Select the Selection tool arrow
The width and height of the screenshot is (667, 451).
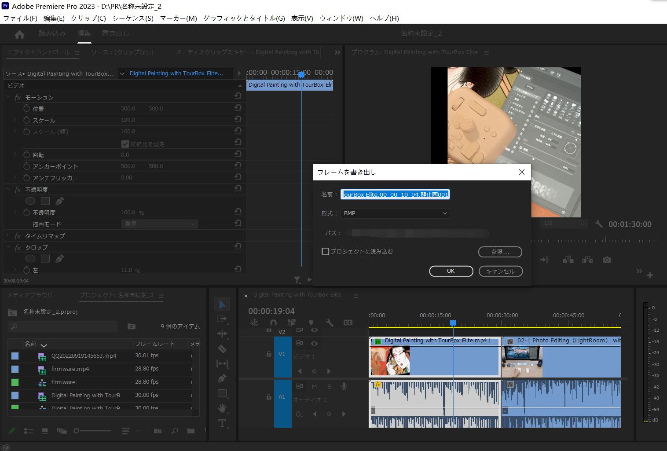point(222,304)
